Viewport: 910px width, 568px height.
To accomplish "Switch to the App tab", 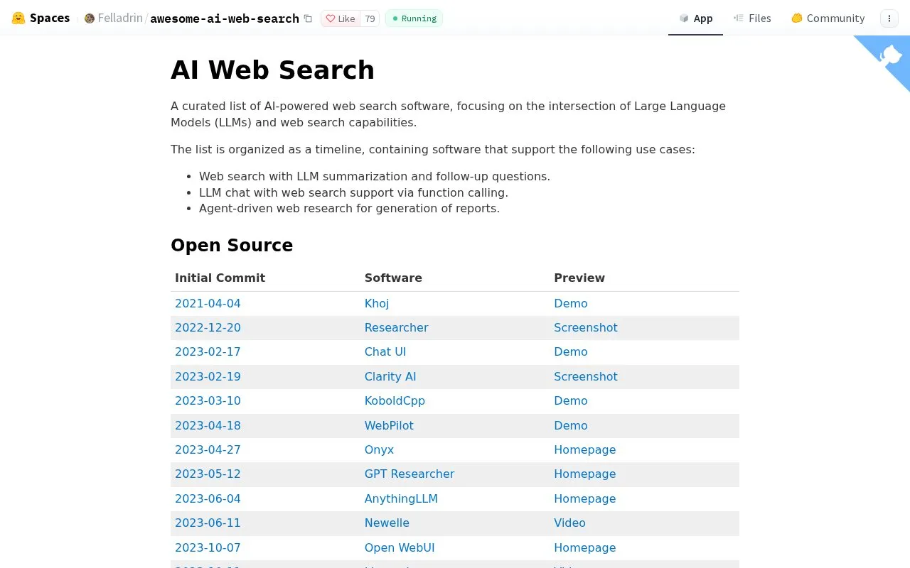I will [x=695, y=18].
